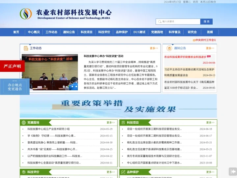Viewport: 237px width, 178px height.
Task: Open 科技发展中心全面启动"高质量党建引领行动" article
Action: pyautogui.click(x=54, y=163)
